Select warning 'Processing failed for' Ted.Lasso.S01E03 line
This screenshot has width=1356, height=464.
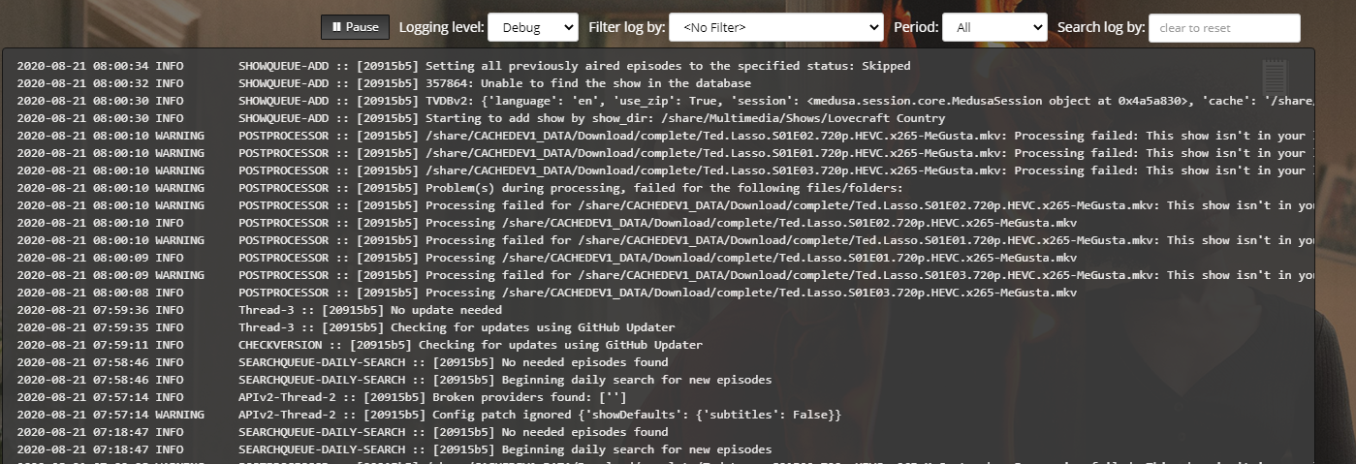point(665,275)
